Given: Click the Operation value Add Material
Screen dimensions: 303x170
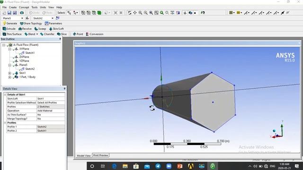Looking at the screenshot, I should (51, 111).
